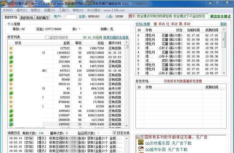Click crown icon of friend with 127522 money
Screen dimensions: 234x153
11,48
